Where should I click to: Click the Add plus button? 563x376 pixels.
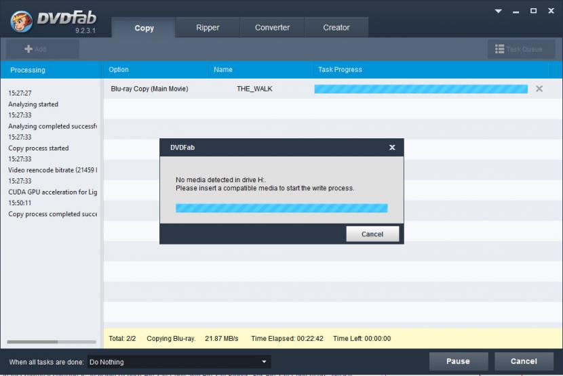click(36, 49)
